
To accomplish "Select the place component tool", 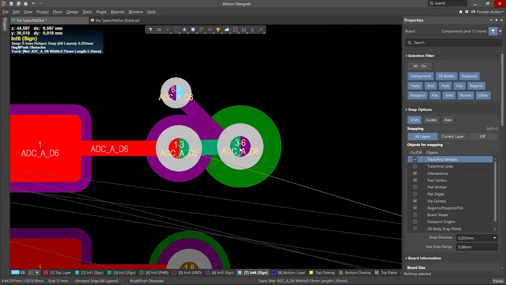I will coord(193,29).
